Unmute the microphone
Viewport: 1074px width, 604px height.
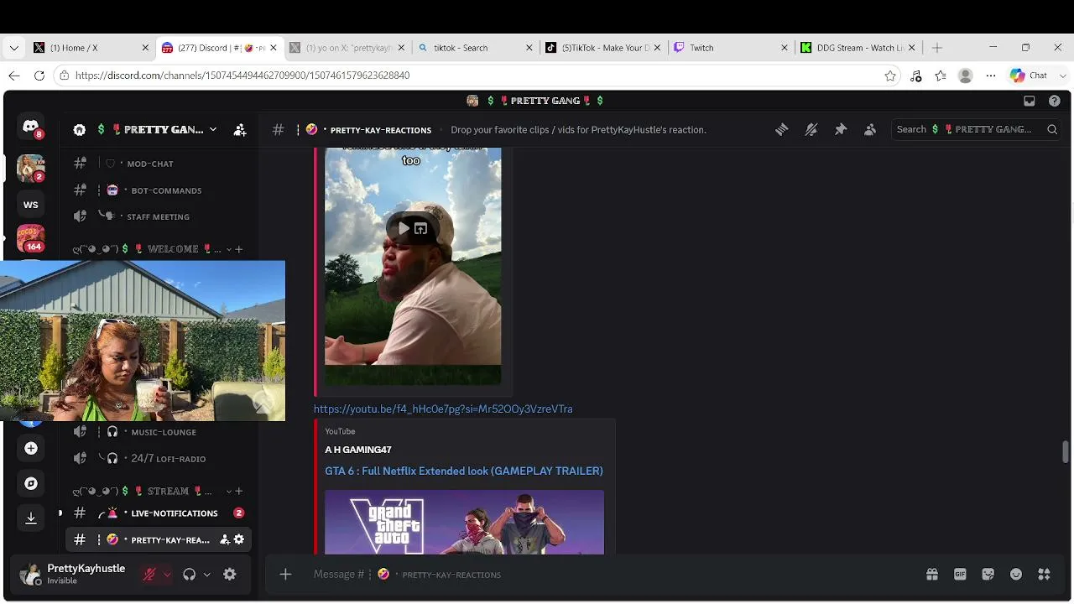click(149, 575)
